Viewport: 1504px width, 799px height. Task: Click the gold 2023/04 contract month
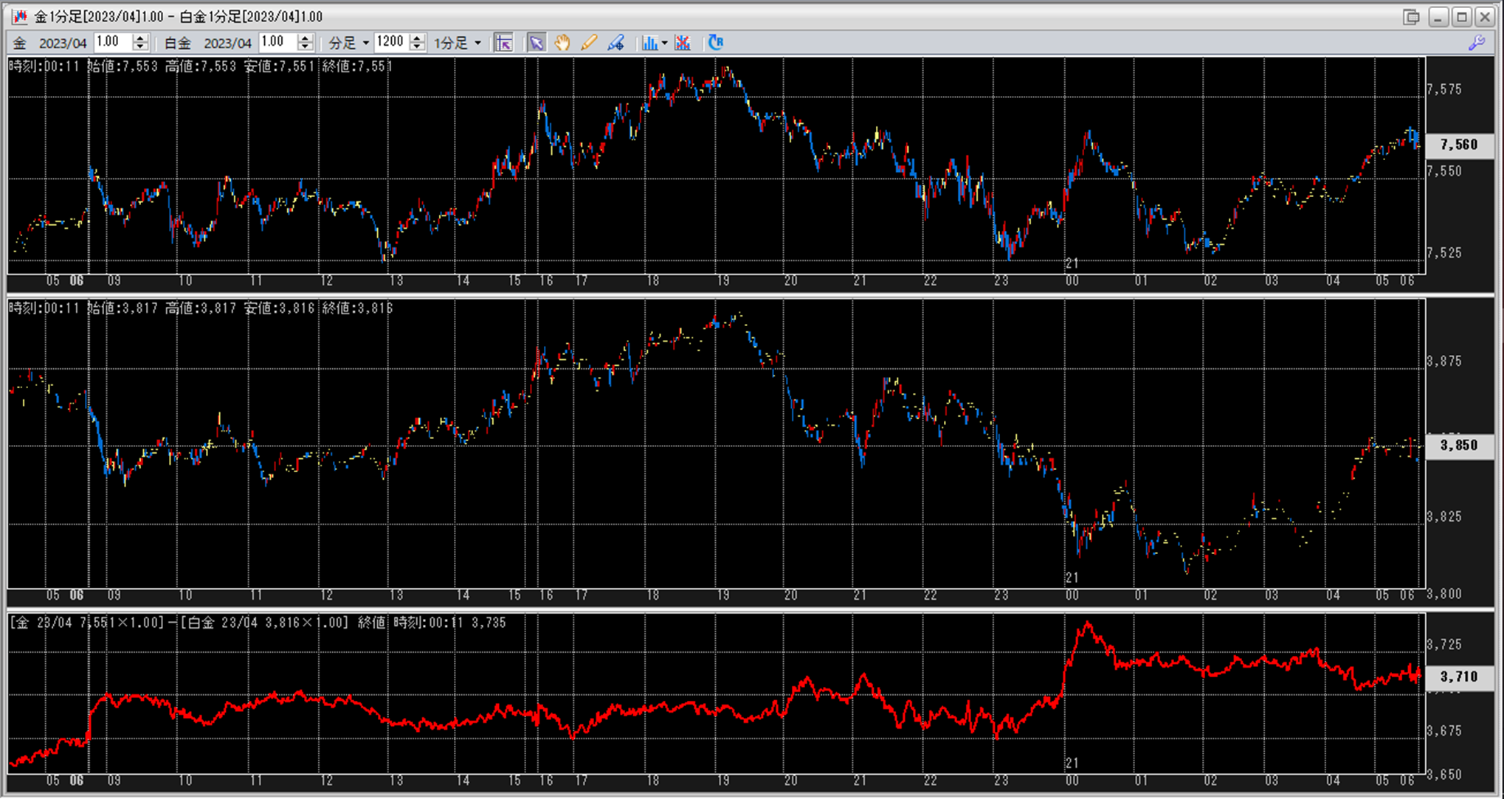click(x=63, y=44)
